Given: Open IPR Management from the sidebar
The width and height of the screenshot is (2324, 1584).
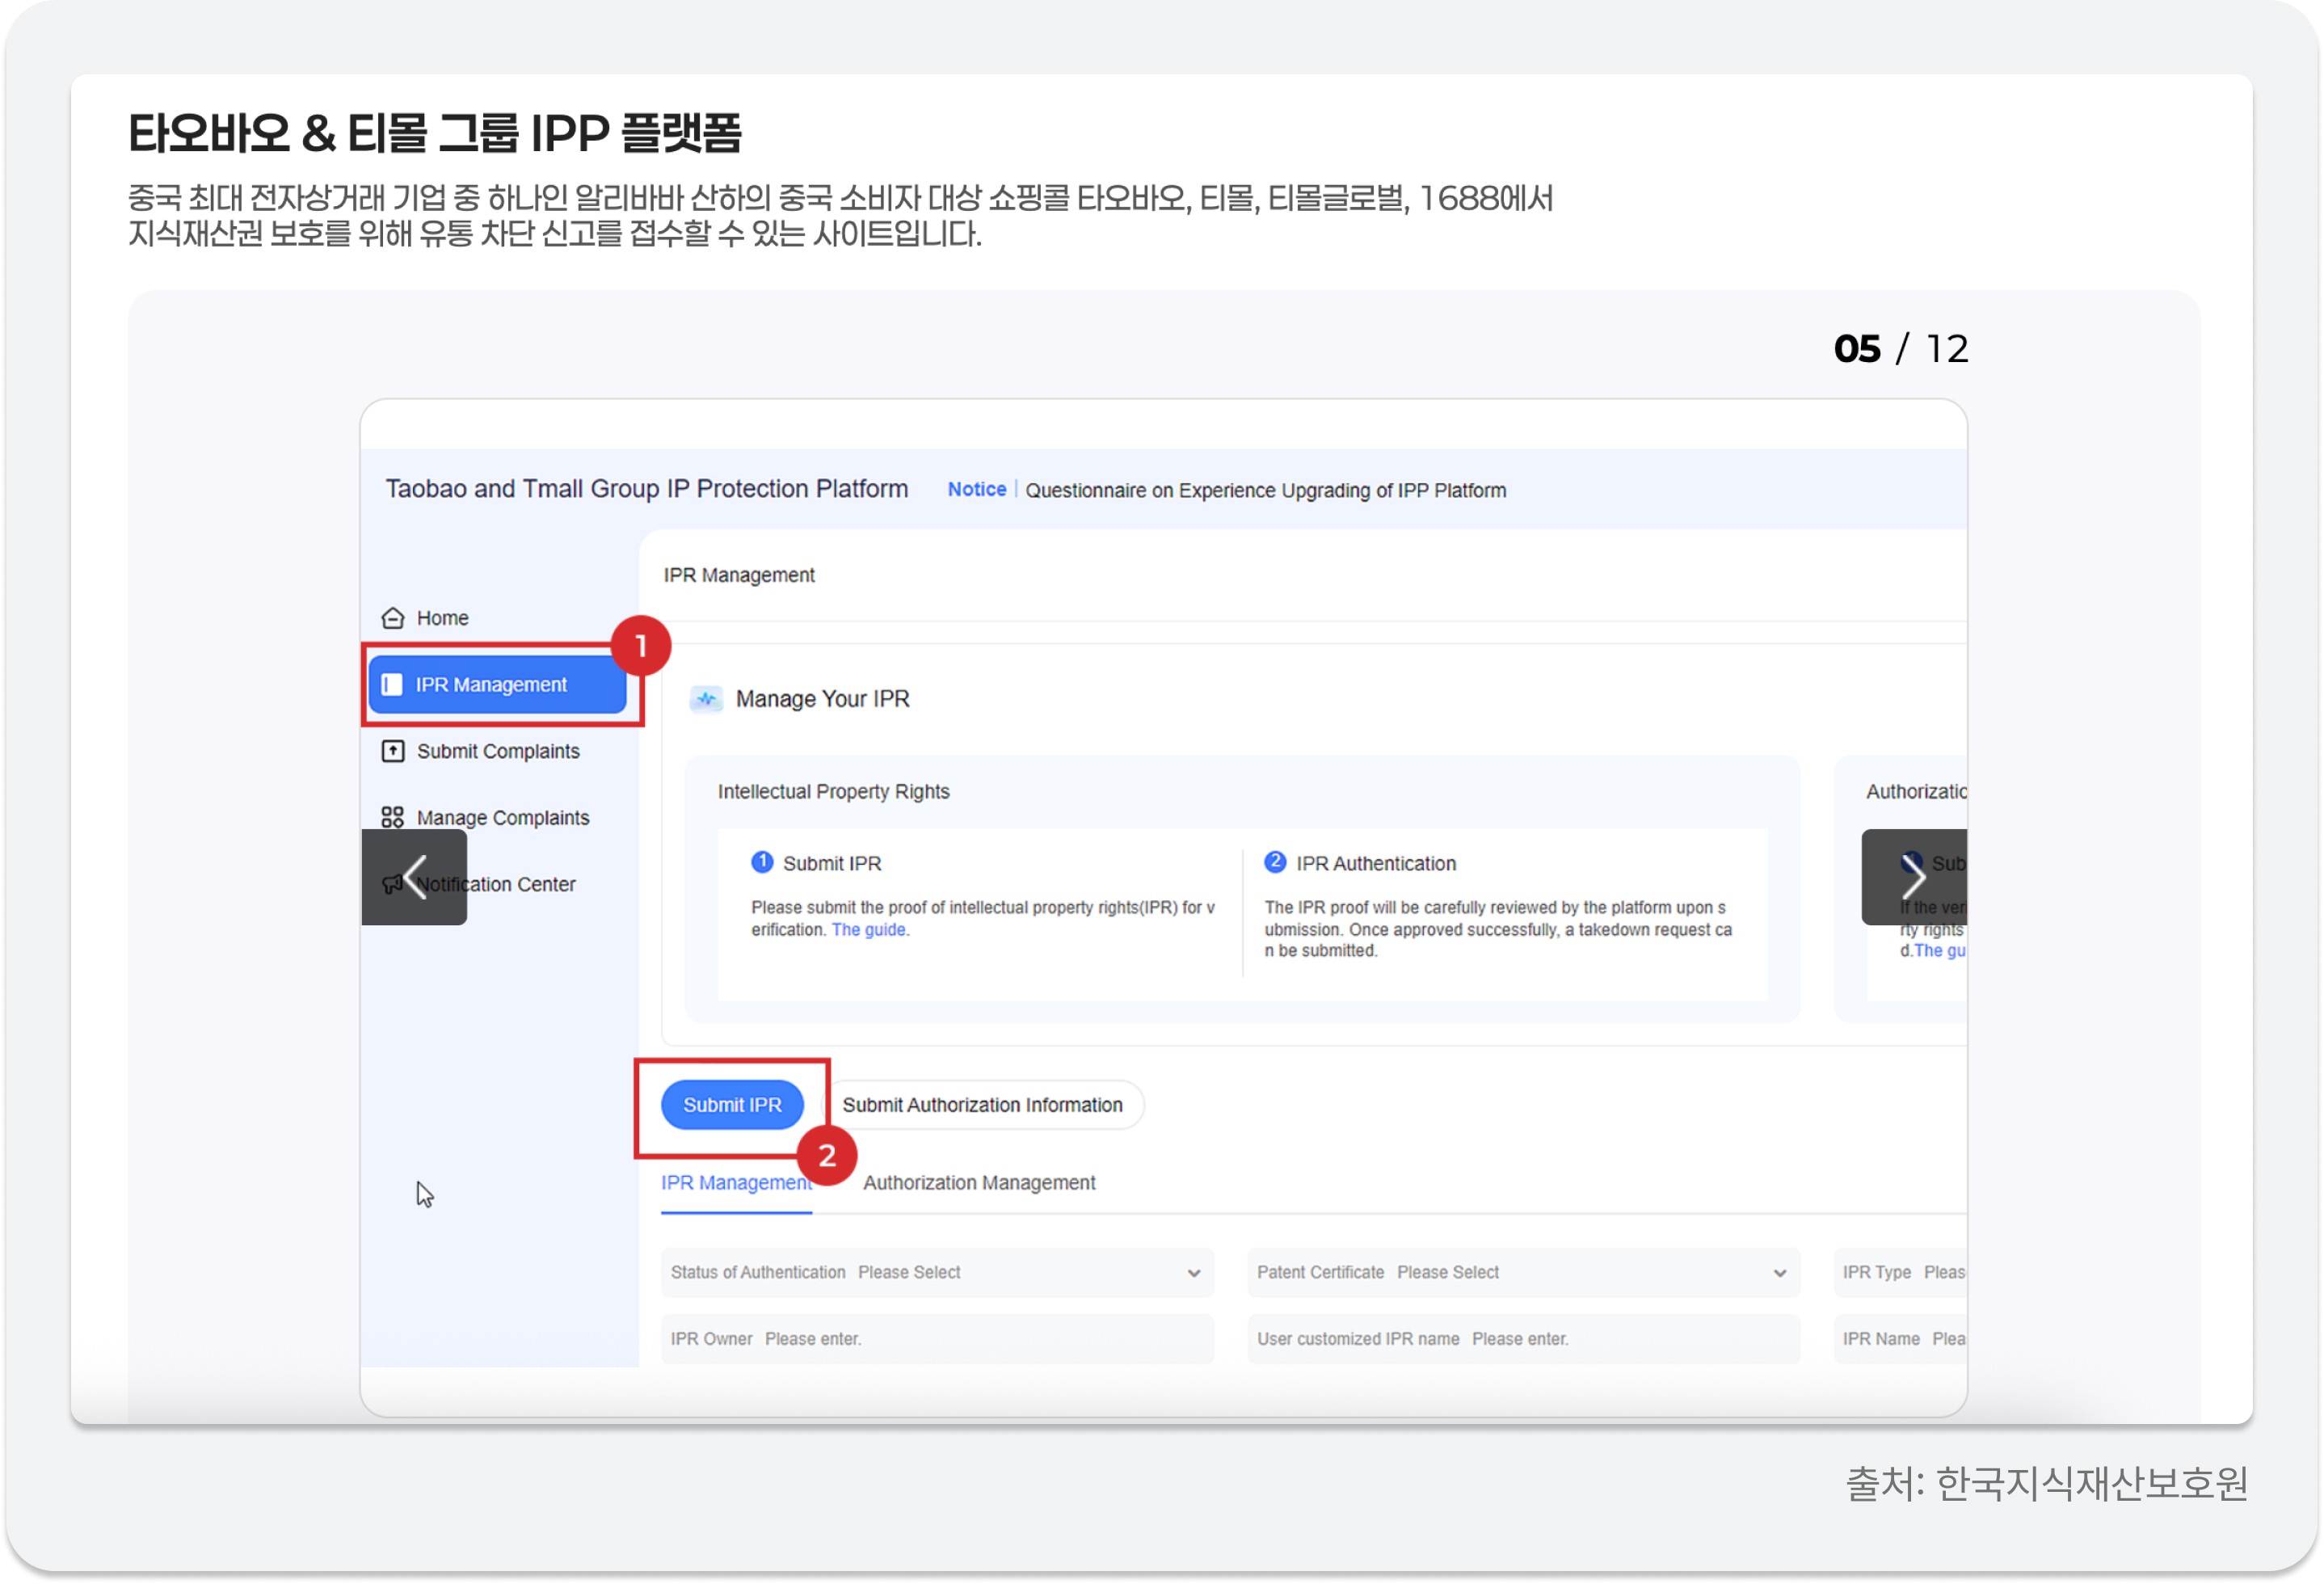Looking at the screenshot, I should point(493,685).
